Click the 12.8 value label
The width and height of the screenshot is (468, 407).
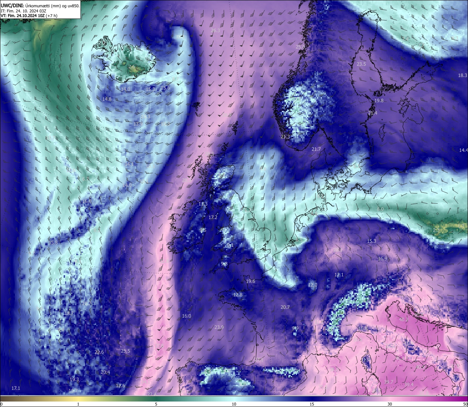pos(238,295)
